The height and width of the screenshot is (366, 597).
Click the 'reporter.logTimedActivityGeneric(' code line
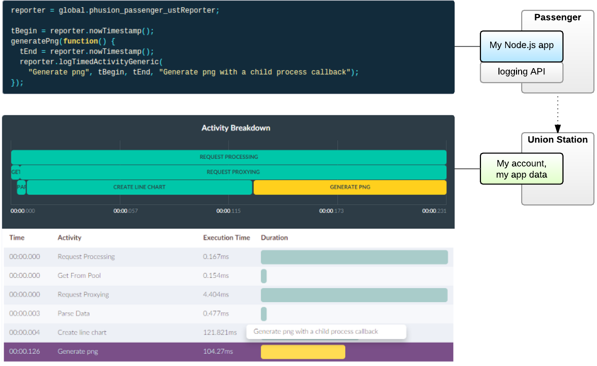coord(91,62)
